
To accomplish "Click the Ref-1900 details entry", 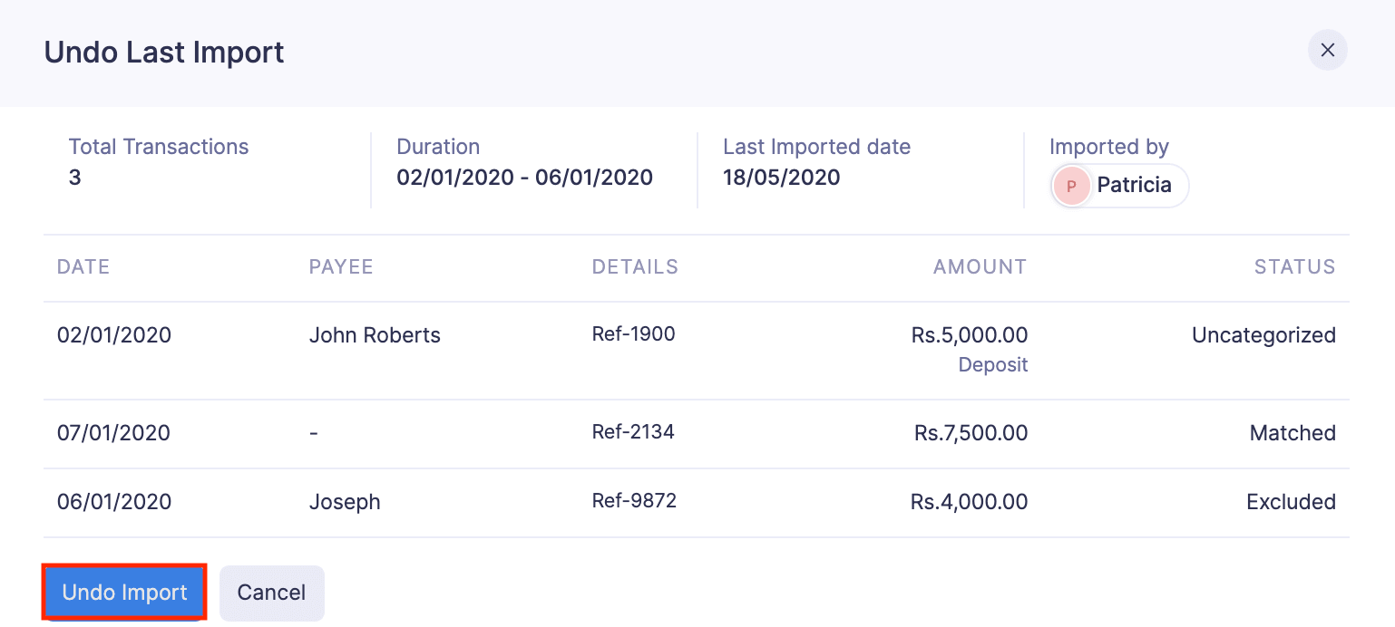I will [633, 334].
